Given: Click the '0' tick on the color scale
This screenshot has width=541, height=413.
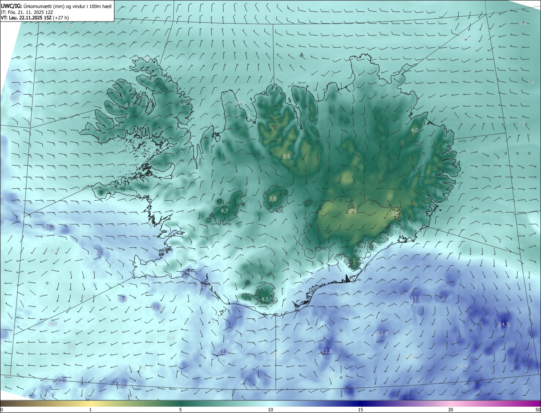Looking at the screenshot, I should point(1,410).
